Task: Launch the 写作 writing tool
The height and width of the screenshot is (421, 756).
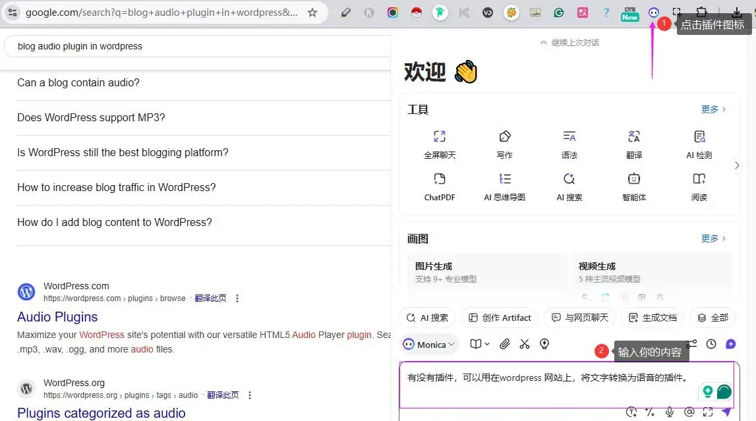Action: click(x=504, y=144)
